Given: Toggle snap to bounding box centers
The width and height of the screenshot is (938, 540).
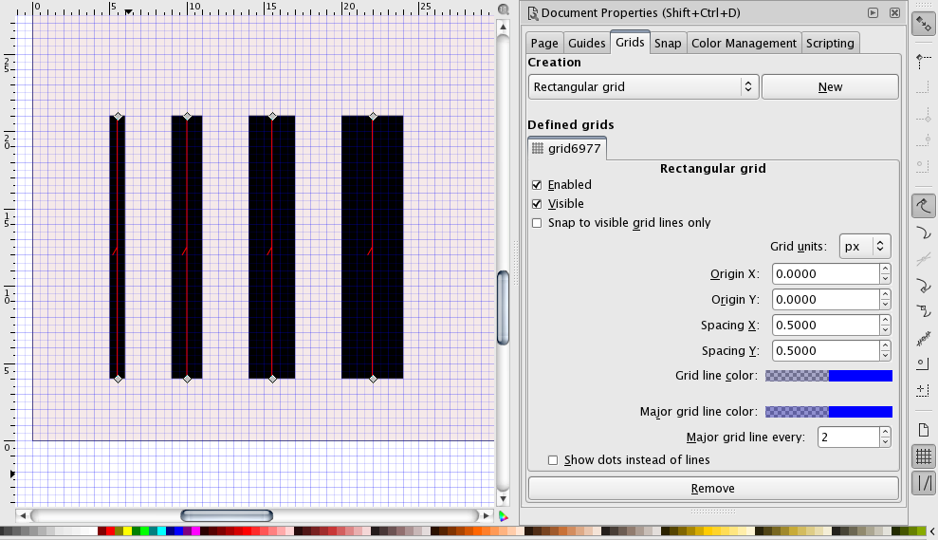Looking at the screenshot, I should (924, 164).
